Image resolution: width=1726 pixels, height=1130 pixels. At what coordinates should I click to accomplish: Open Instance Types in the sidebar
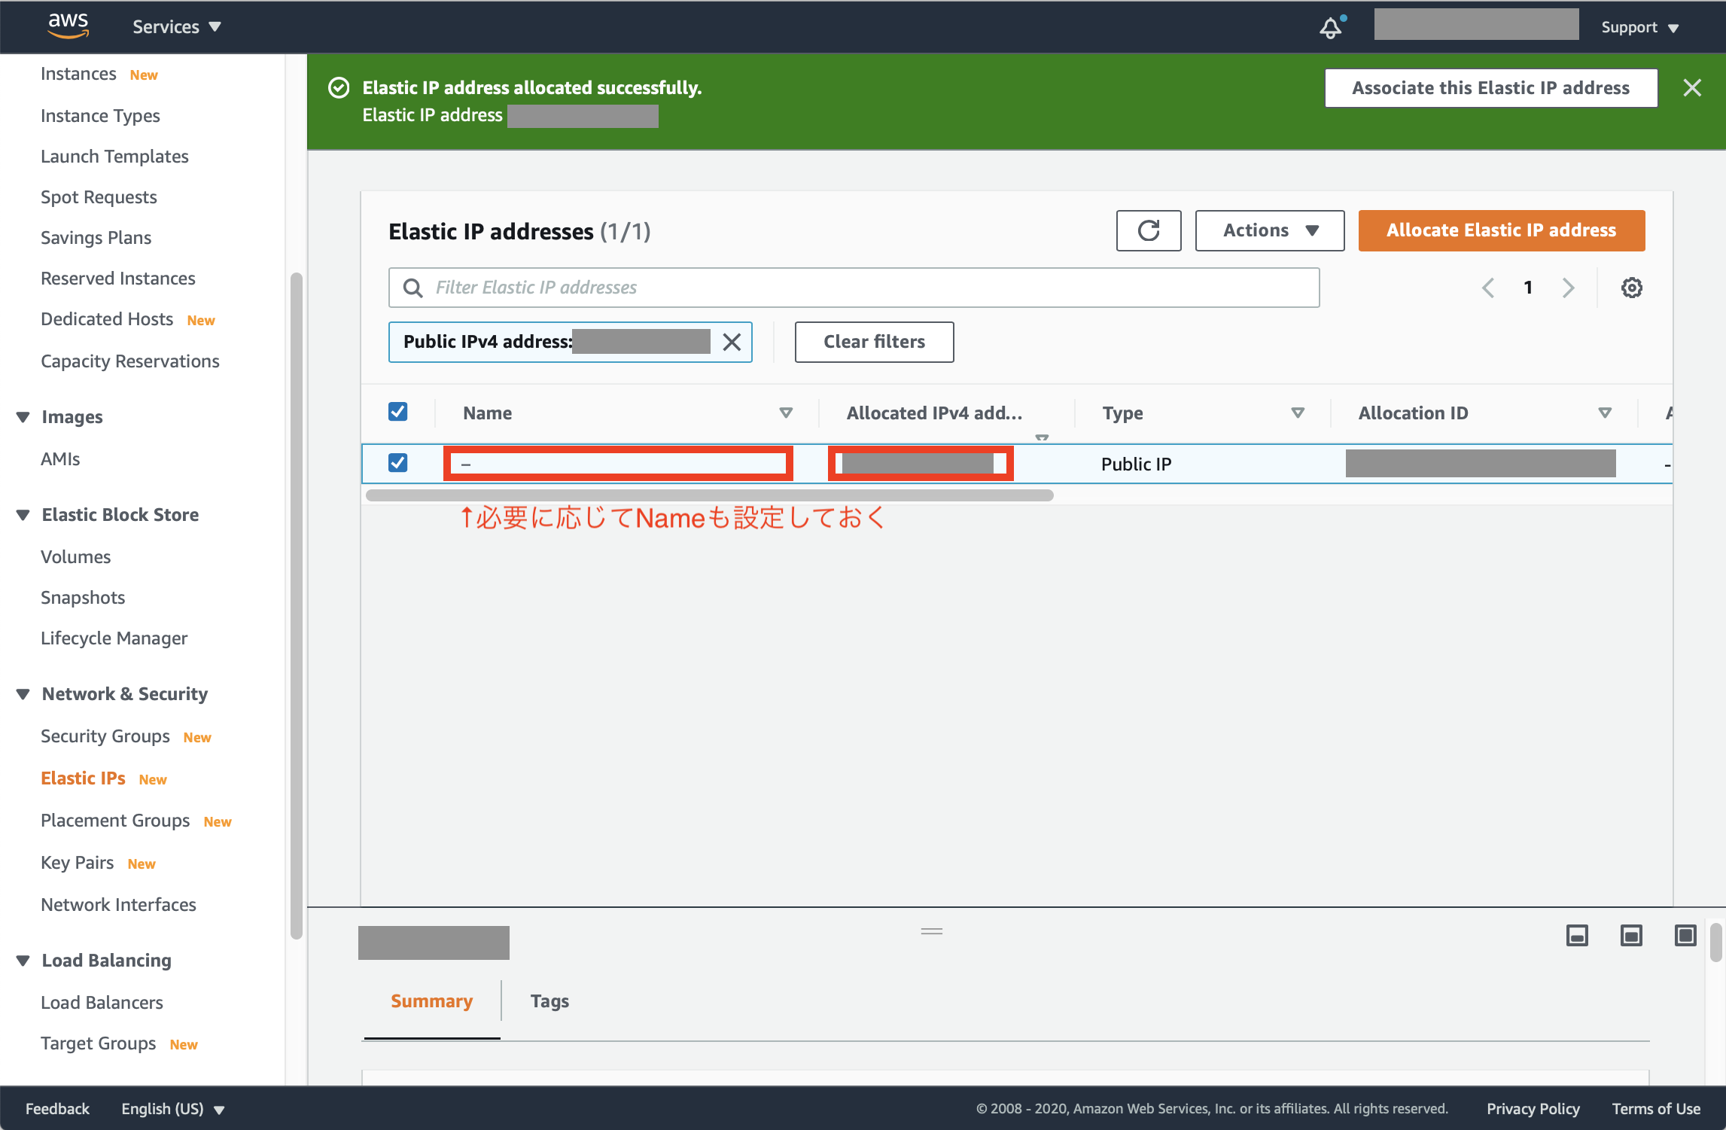pyautogui.click(x=100, y=116)
